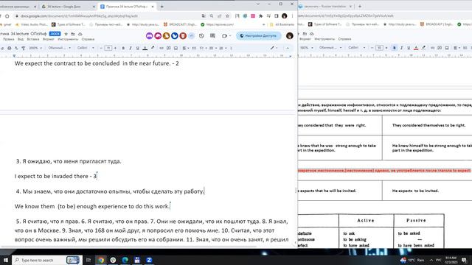Open checklist dropdown in left Docs toolbar
Screen dimensions: 472x265
(x=203, y=48)
